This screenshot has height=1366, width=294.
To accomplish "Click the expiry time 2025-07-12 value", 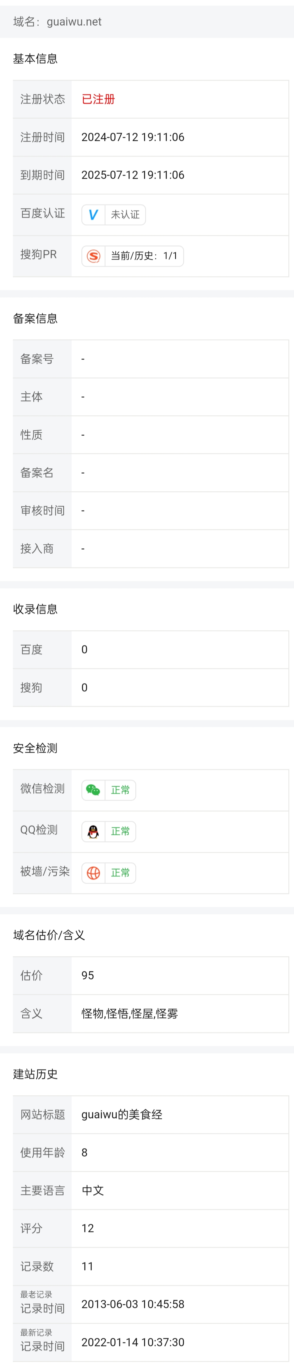I will [x=133, y=175].
